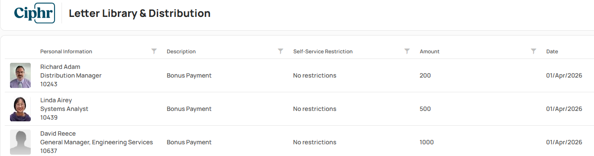The width and height of the screenshot is (594, 156).
Task: Click Richard Adam's Bonus Payment description
Action: pos(189,75)
